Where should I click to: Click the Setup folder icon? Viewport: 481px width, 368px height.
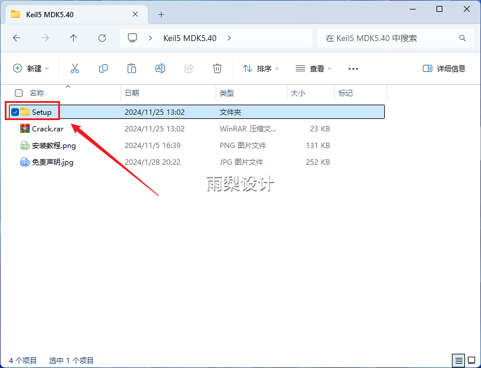(25, 112)
